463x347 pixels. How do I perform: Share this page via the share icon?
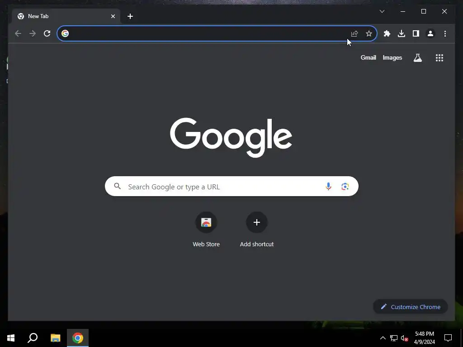click(354, 33)
